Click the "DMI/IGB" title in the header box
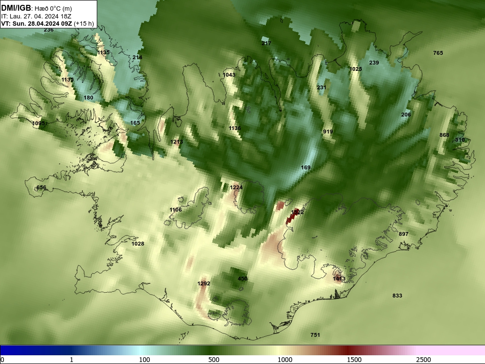Screen dimensions: 485x364 pyautogui.click(x=16, y=8)
